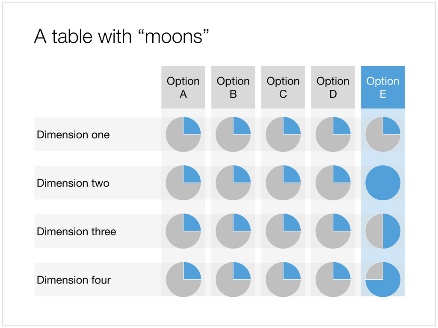The height and width of the screenshot is (328, 438).
Task: Click the moon icon for Option D Dimension four
Action: point(333,279)
